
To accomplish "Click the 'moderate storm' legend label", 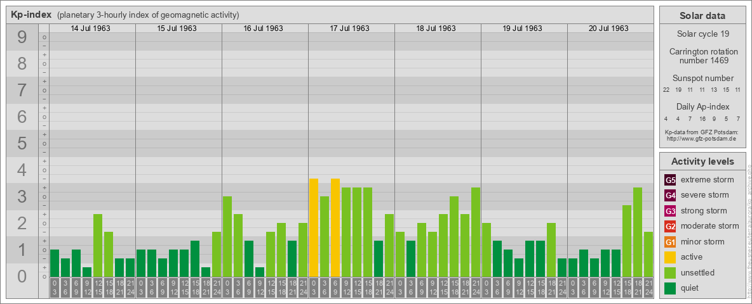I will point(710,226).
